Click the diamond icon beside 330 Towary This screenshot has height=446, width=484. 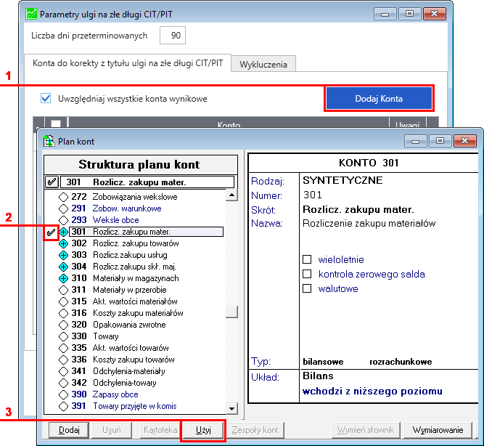click(x=63, y=336)
